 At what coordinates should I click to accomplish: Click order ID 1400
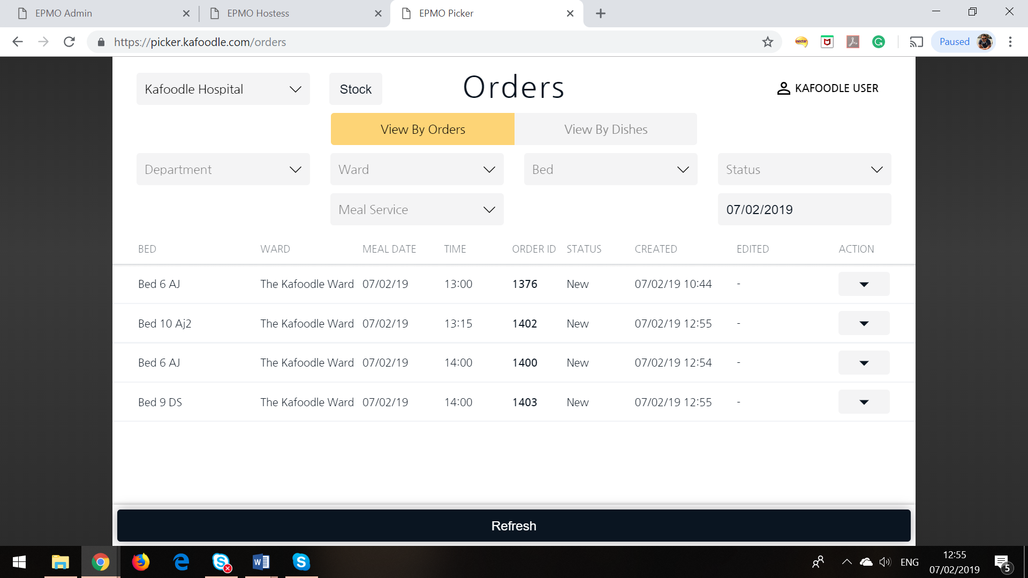click(x=525, y=363)
